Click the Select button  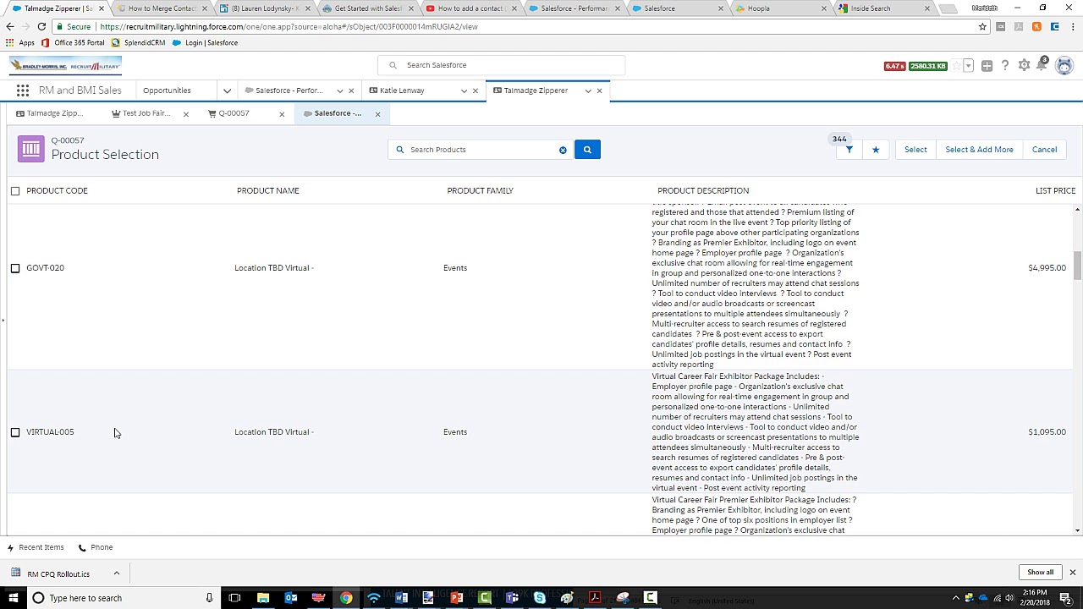pyautogui.click(x=915, y=150)
